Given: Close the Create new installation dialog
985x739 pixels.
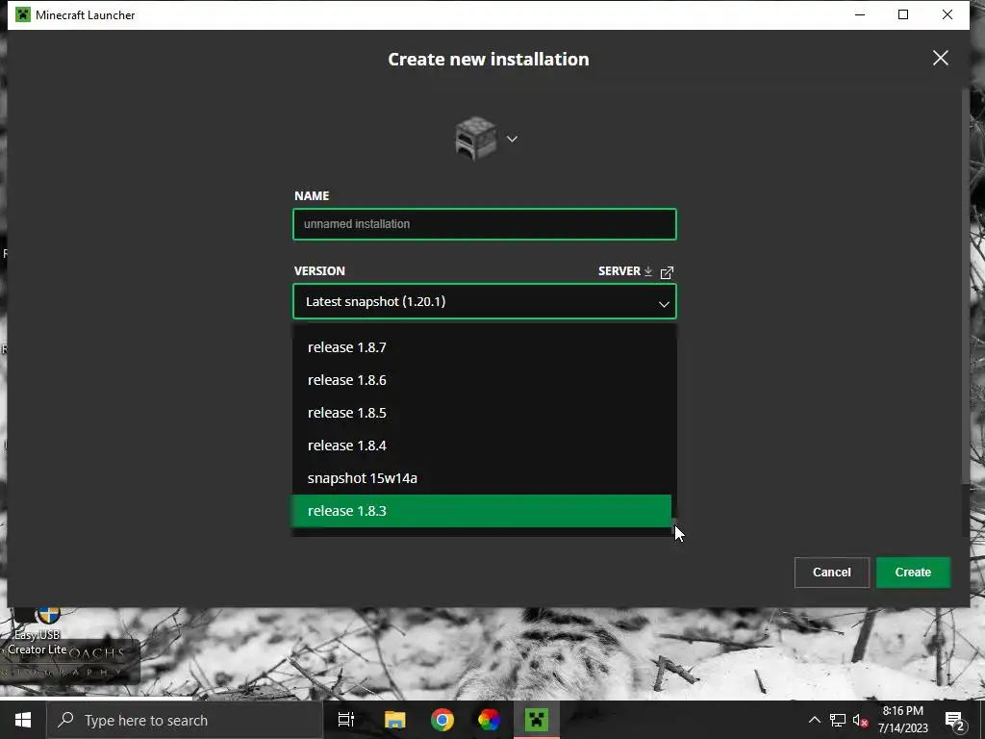Looking at the screenshot, I should click(x=941, y=58).
